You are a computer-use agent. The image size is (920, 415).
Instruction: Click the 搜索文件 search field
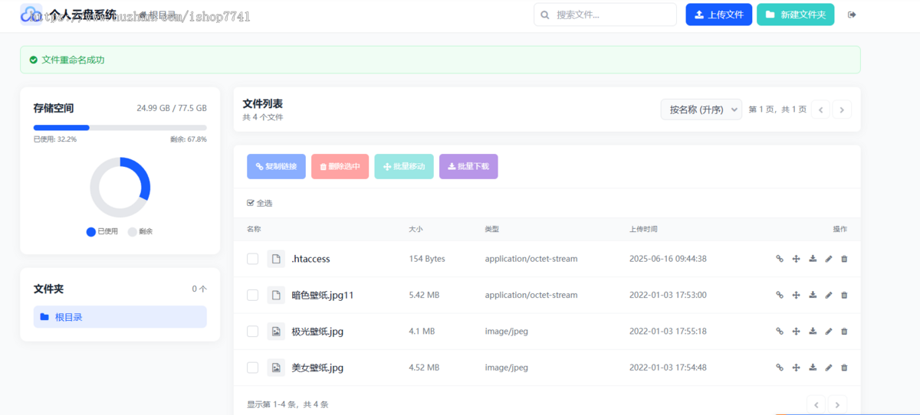pyautogui.click(x=606, y=15)
